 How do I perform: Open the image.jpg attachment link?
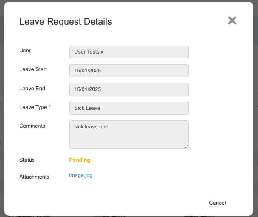tap(80, 175)
